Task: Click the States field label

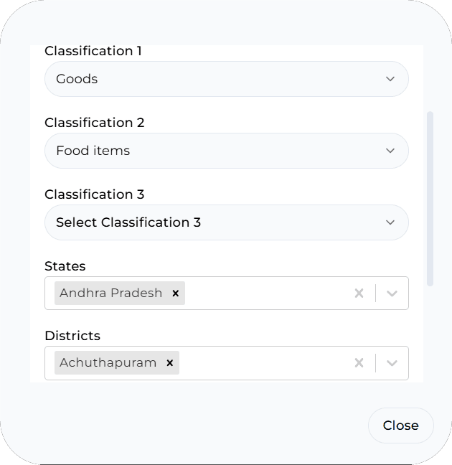Action: coord(65,266)
